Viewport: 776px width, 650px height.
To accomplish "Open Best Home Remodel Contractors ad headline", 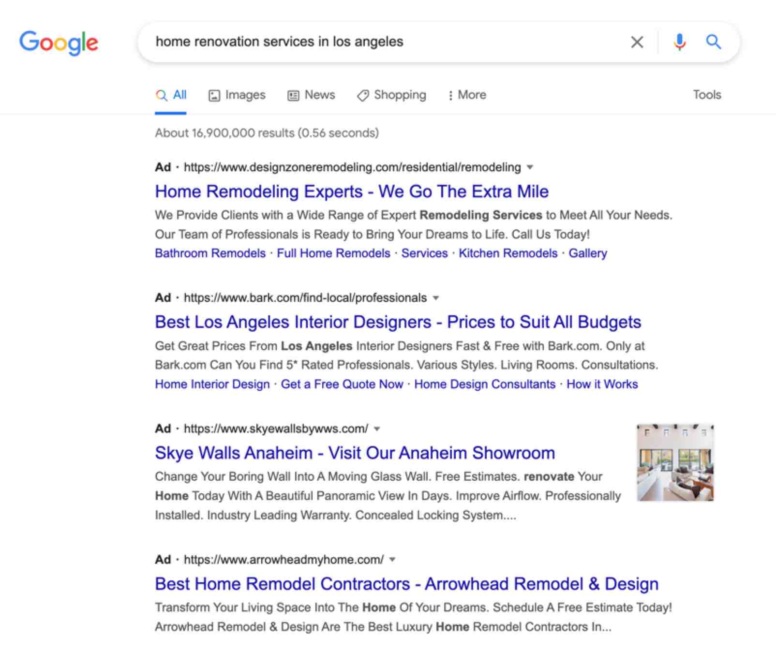I will tap(406, 584).
